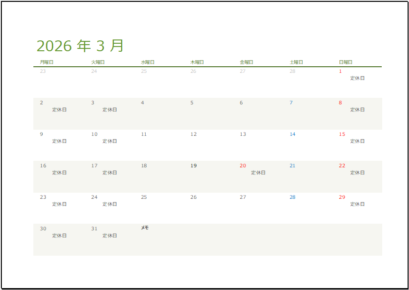This screenshot has height=290, width=409.
Task: Click the bold date 19
Action: coord(193,165)
